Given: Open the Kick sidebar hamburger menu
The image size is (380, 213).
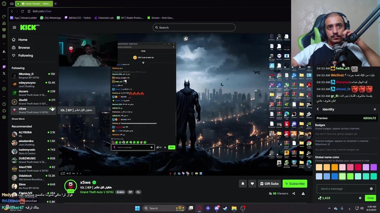Looking at the screenshot, I should (x=14, y=28).
